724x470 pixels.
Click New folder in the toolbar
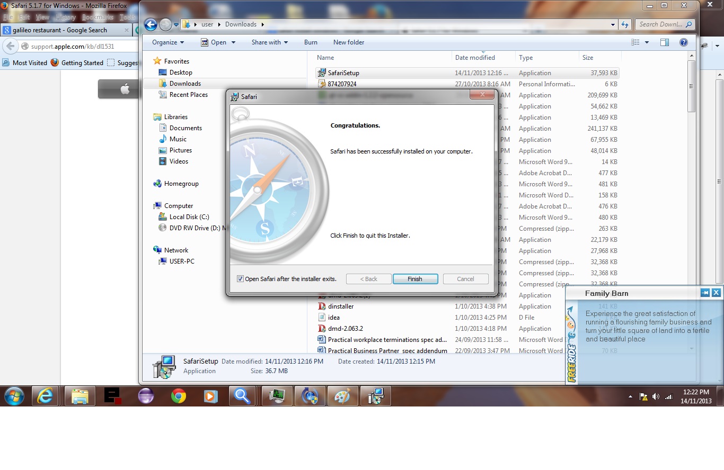(x=349, y=42)
